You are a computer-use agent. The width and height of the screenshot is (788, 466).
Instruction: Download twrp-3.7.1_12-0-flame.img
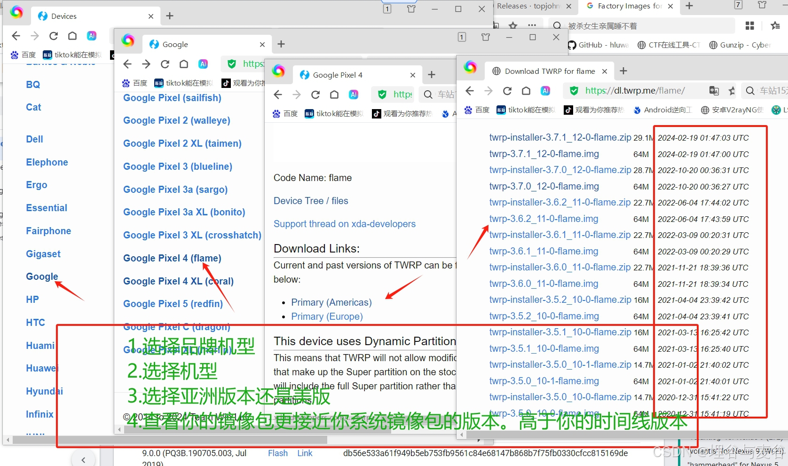544,154
